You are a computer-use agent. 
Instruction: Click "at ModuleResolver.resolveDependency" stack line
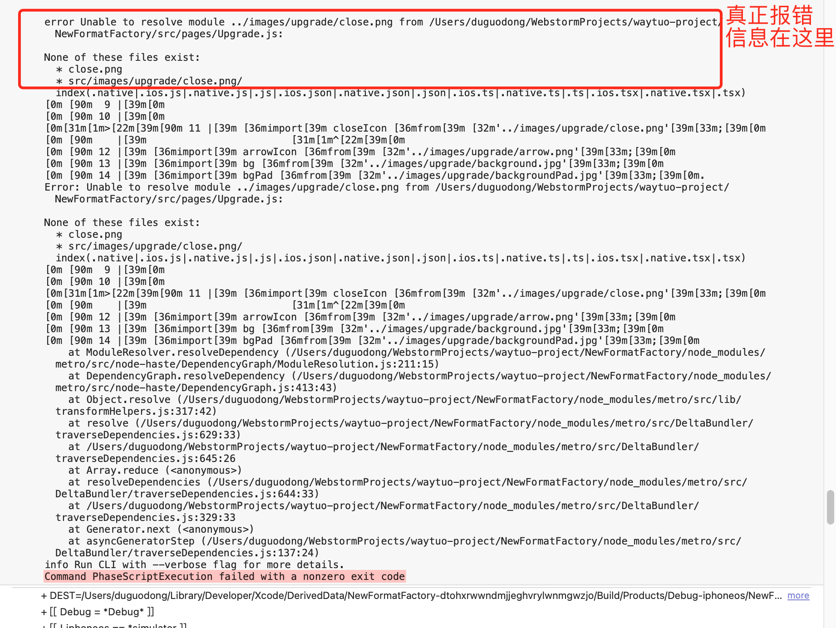click(417, 352)
